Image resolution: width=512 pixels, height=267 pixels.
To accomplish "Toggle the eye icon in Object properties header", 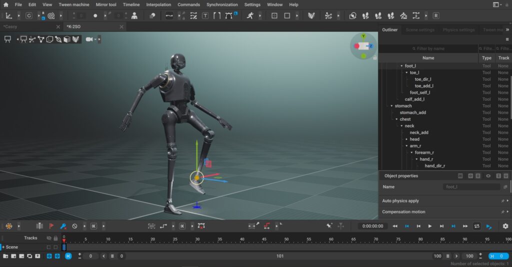I will pos(488,176).
